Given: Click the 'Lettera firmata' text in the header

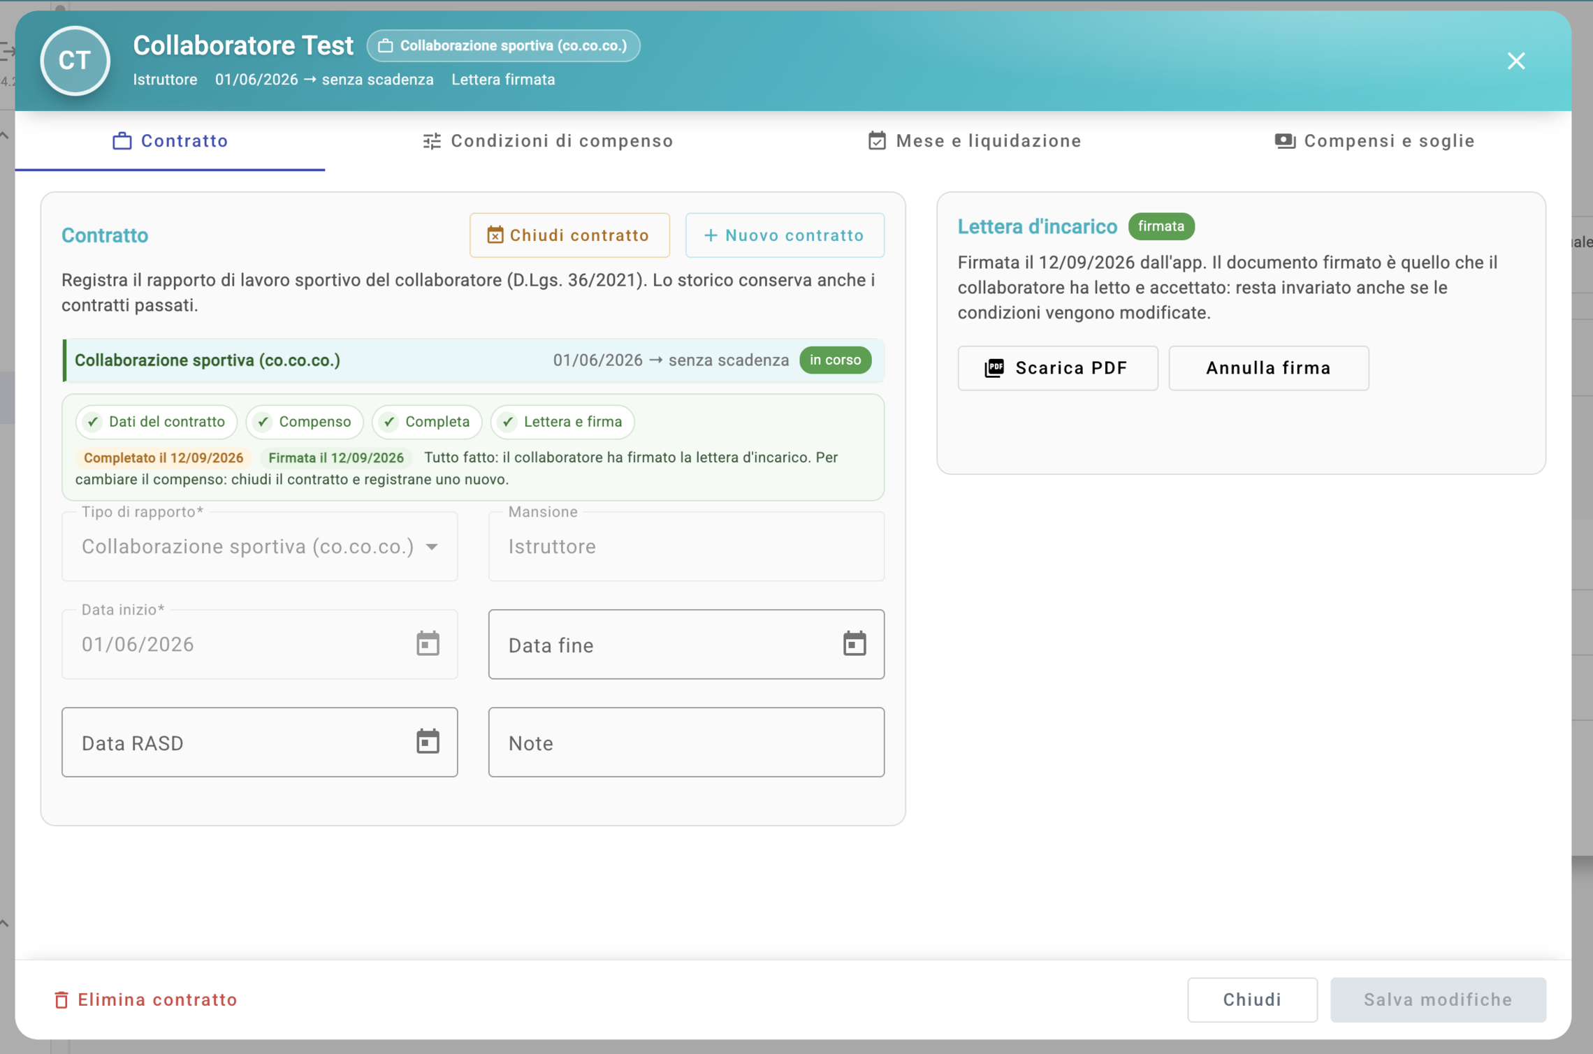Looking at the screenshot, I should [x=503, y=80].
